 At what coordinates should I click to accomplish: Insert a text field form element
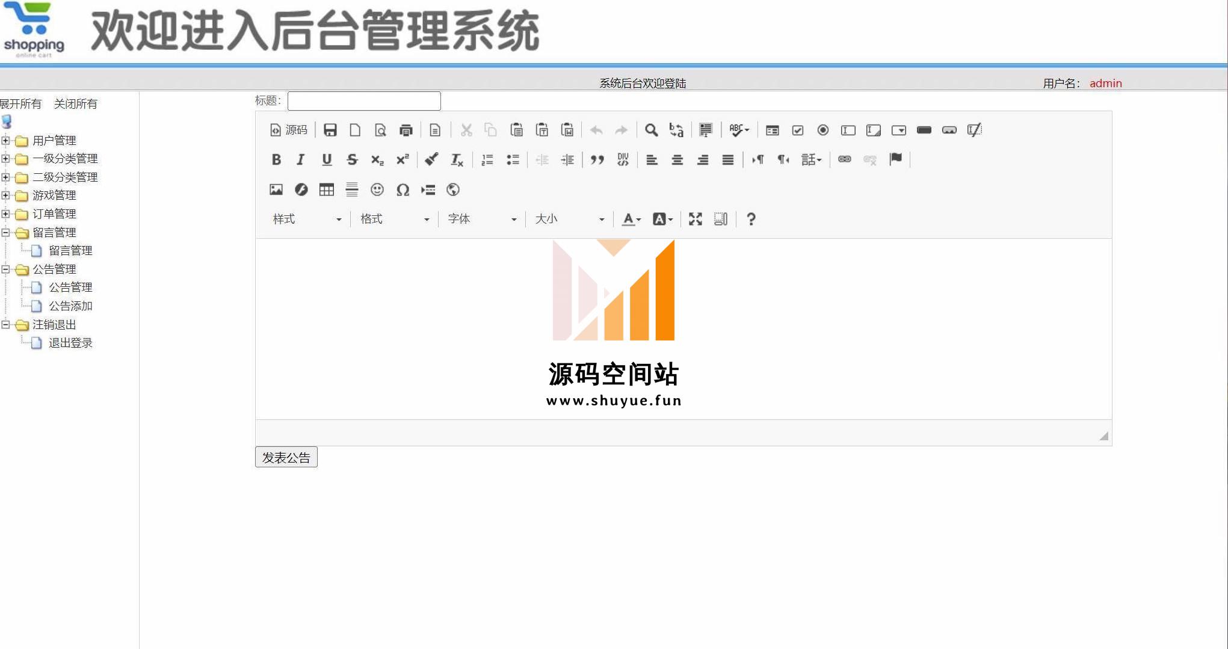pos(848,130)
